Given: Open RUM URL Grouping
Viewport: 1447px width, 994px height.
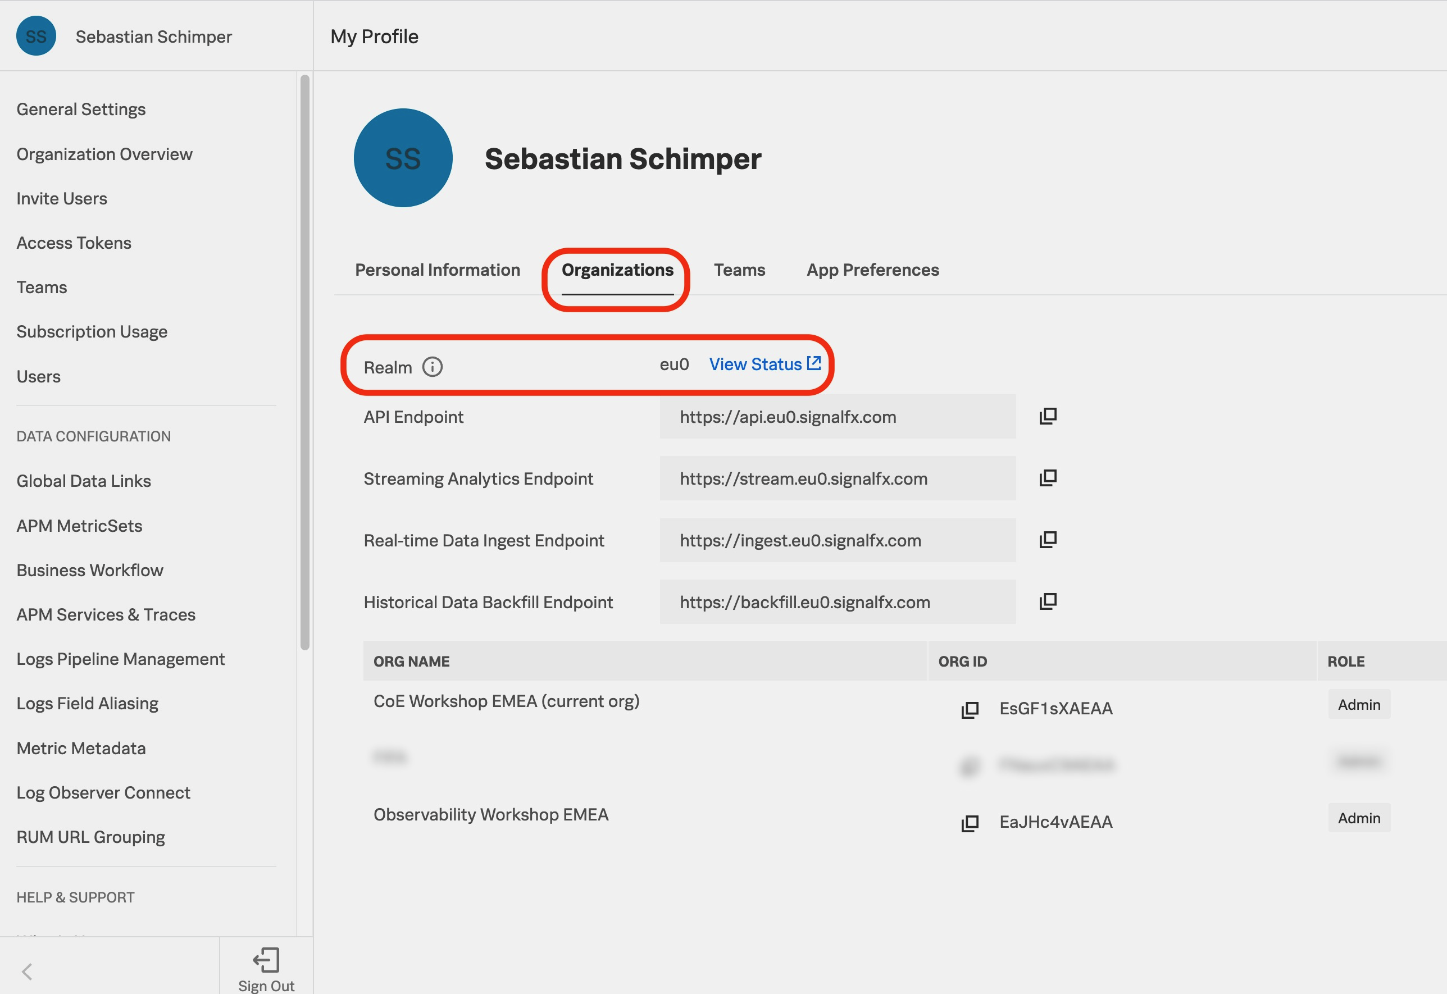Looking at the screenshot, I should point(91,837).
